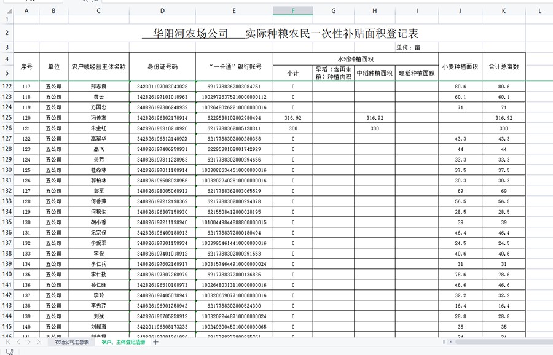Click the name cell 冯传友
Image resolution: width=553 pixels, height=355 pixels.
[98, 118]
